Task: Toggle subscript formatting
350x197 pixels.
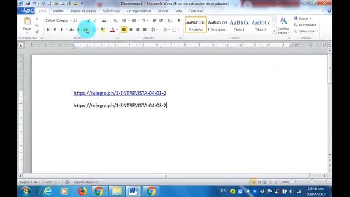Action: [78, 30]
